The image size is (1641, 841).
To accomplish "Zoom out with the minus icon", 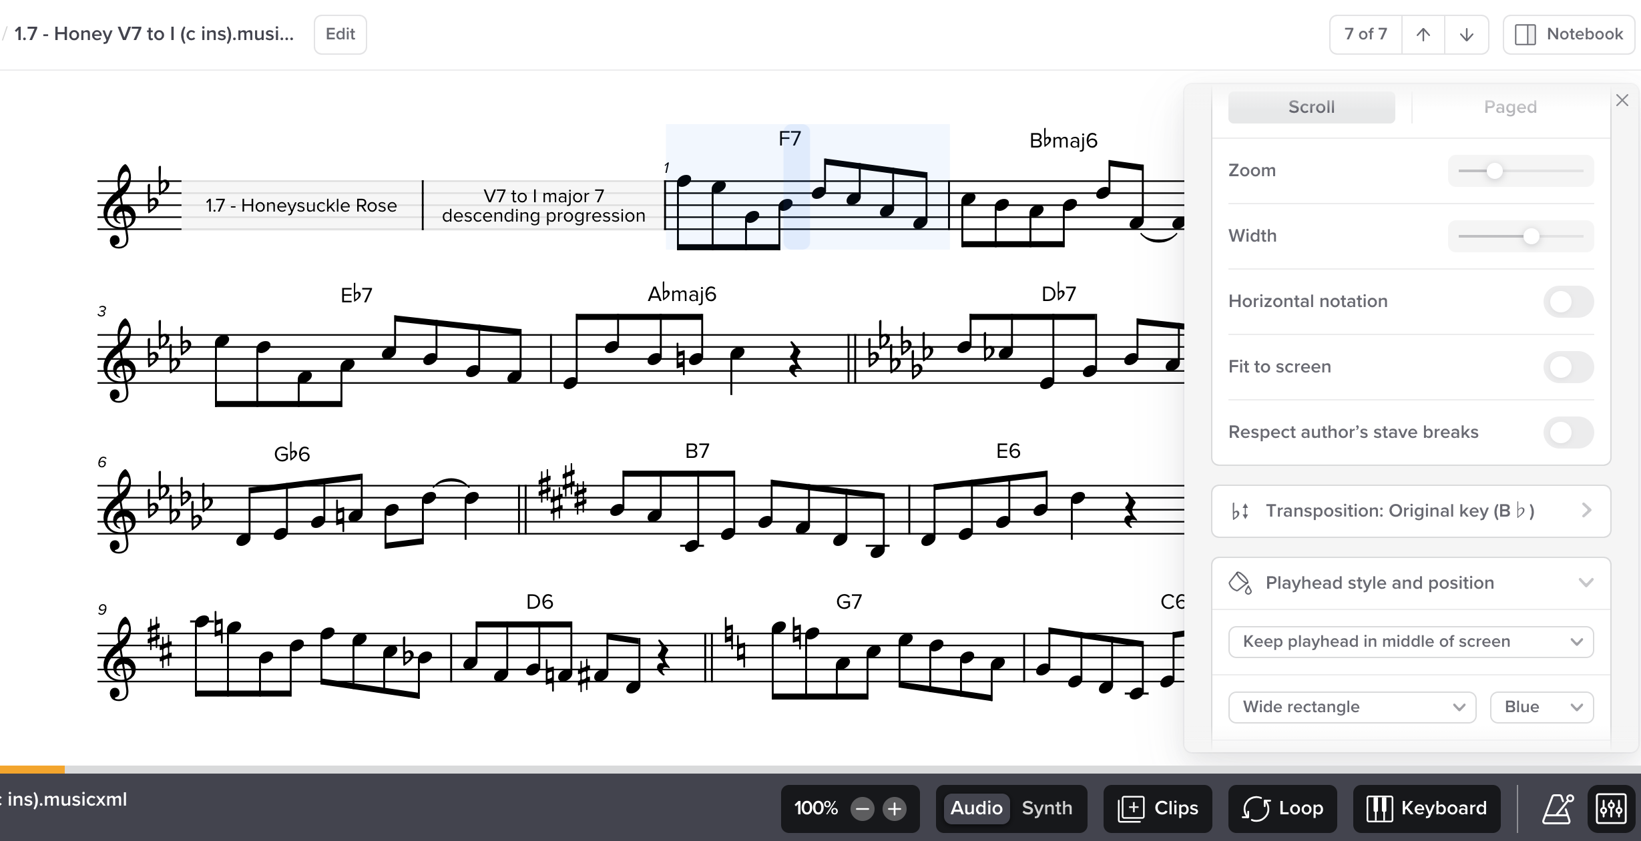I will pyautogui.click(x=863, y=809).
